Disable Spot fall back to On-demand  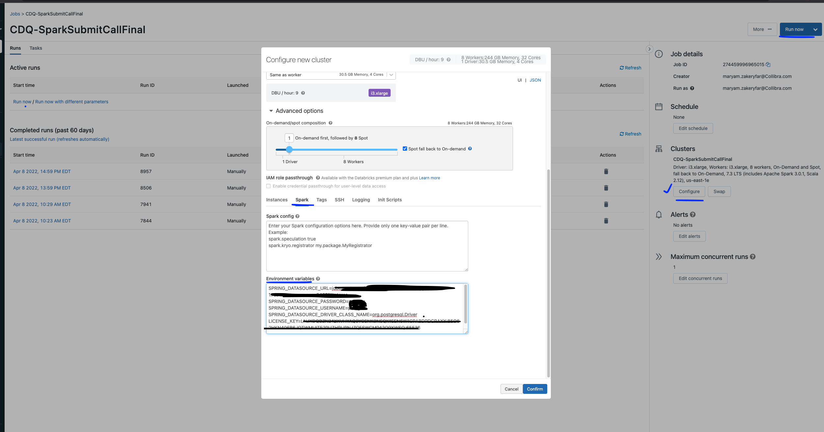click(405, 148)
